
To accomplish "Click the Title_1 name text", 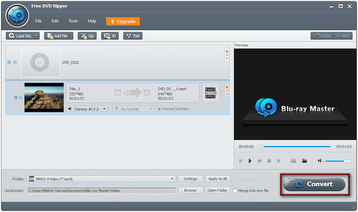I will click(75, 89).
